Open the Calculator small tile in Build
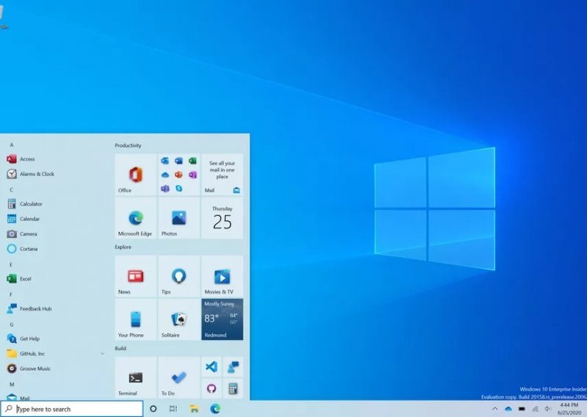The width and height of the screenshot is (587, 417). point(233,388)
